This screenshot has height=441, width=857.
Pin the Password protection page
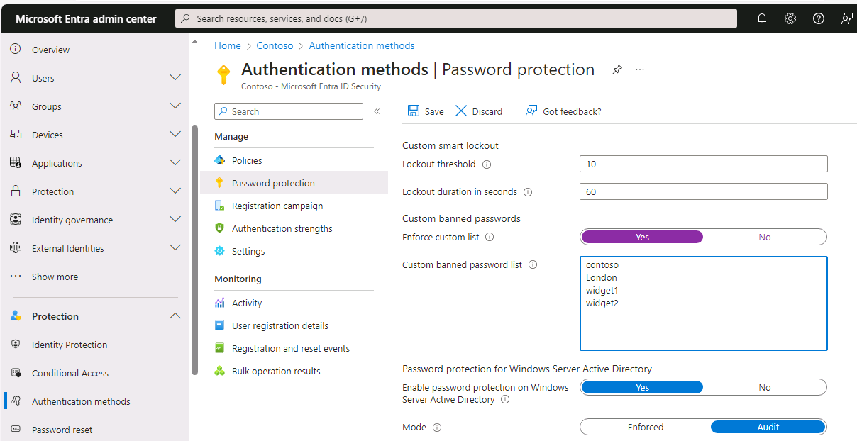[x=617, y=69]
